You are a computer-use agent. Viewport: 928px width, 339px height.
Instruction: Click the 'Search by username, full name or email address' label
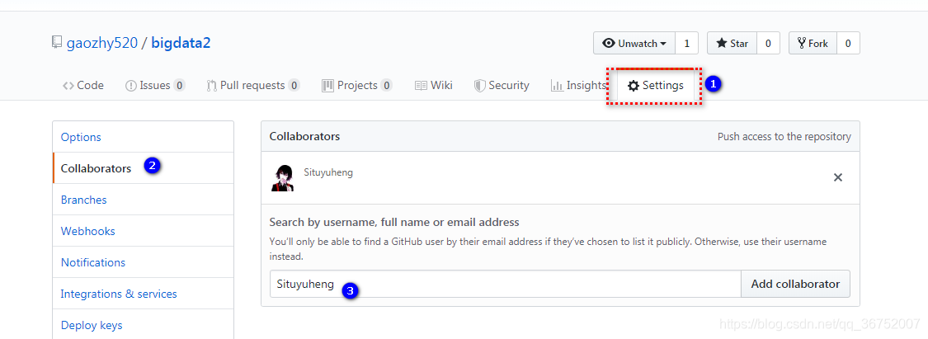394,223
